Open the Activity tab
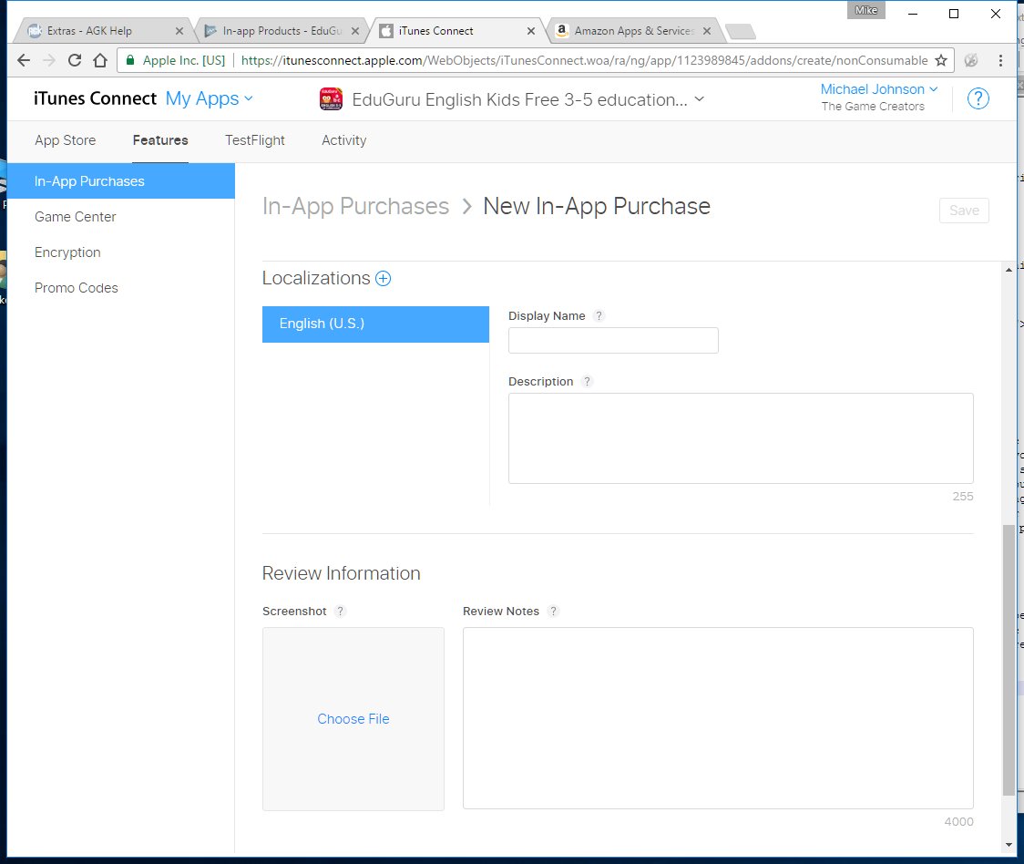 pyautogui.click(x=343, y=140)
